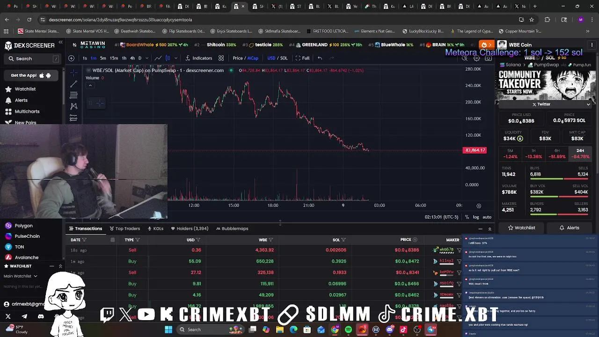
Task: Open X Twitter link in sidebar footer
Action: click(8, 316)
